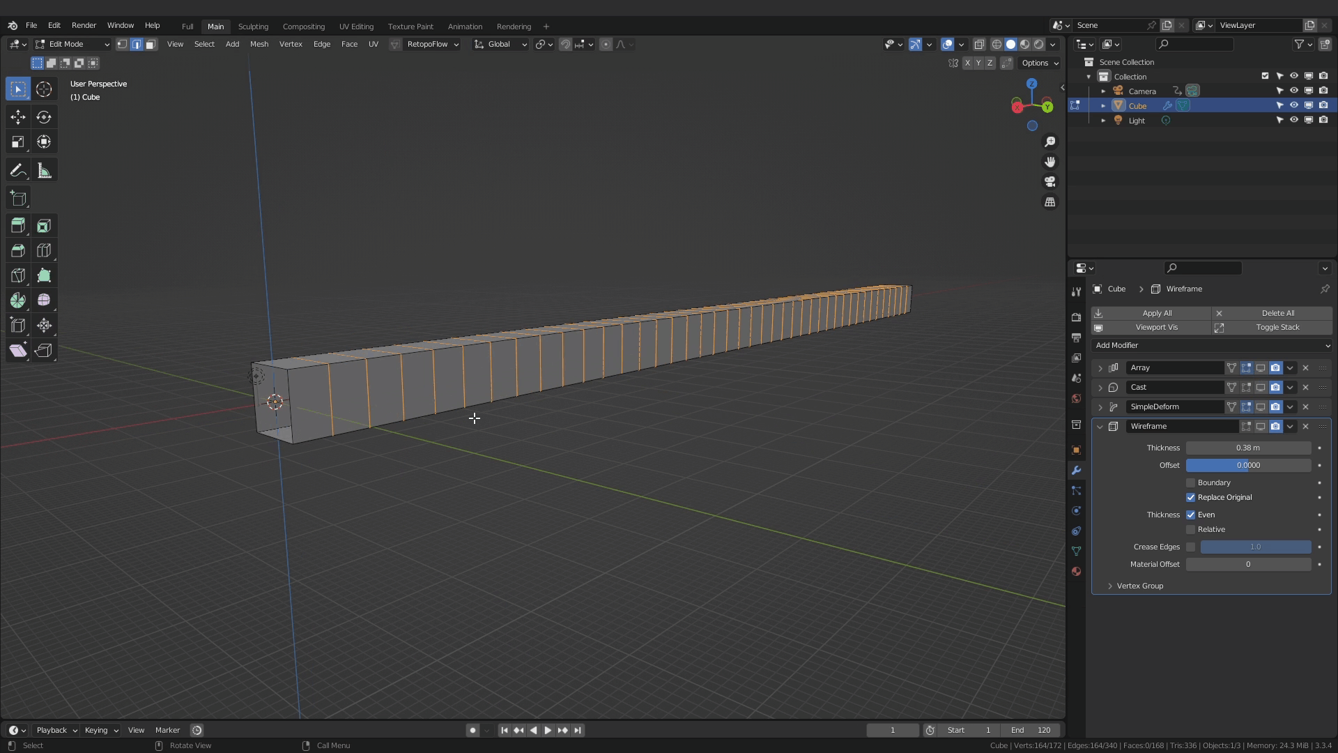Choose the Loop Cut tool

(x=44, y=250)
